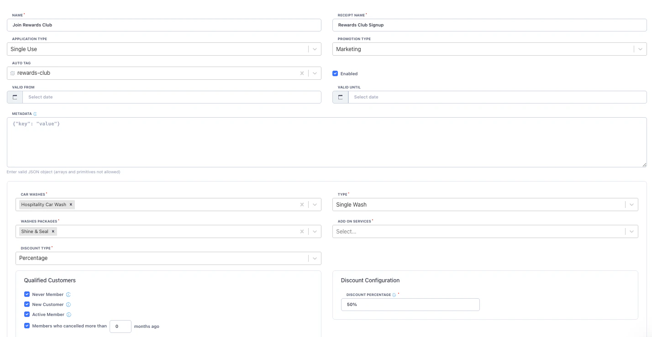Click the cancelled months number field
Viewport: 652px width, 337px height.
[x=121, y=327]
